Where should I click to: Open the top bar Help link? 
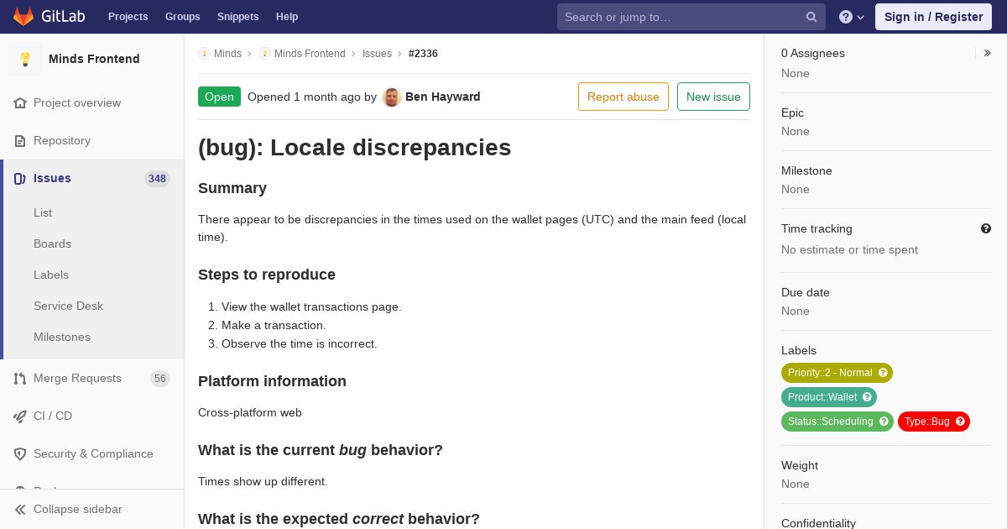point(287,17)
